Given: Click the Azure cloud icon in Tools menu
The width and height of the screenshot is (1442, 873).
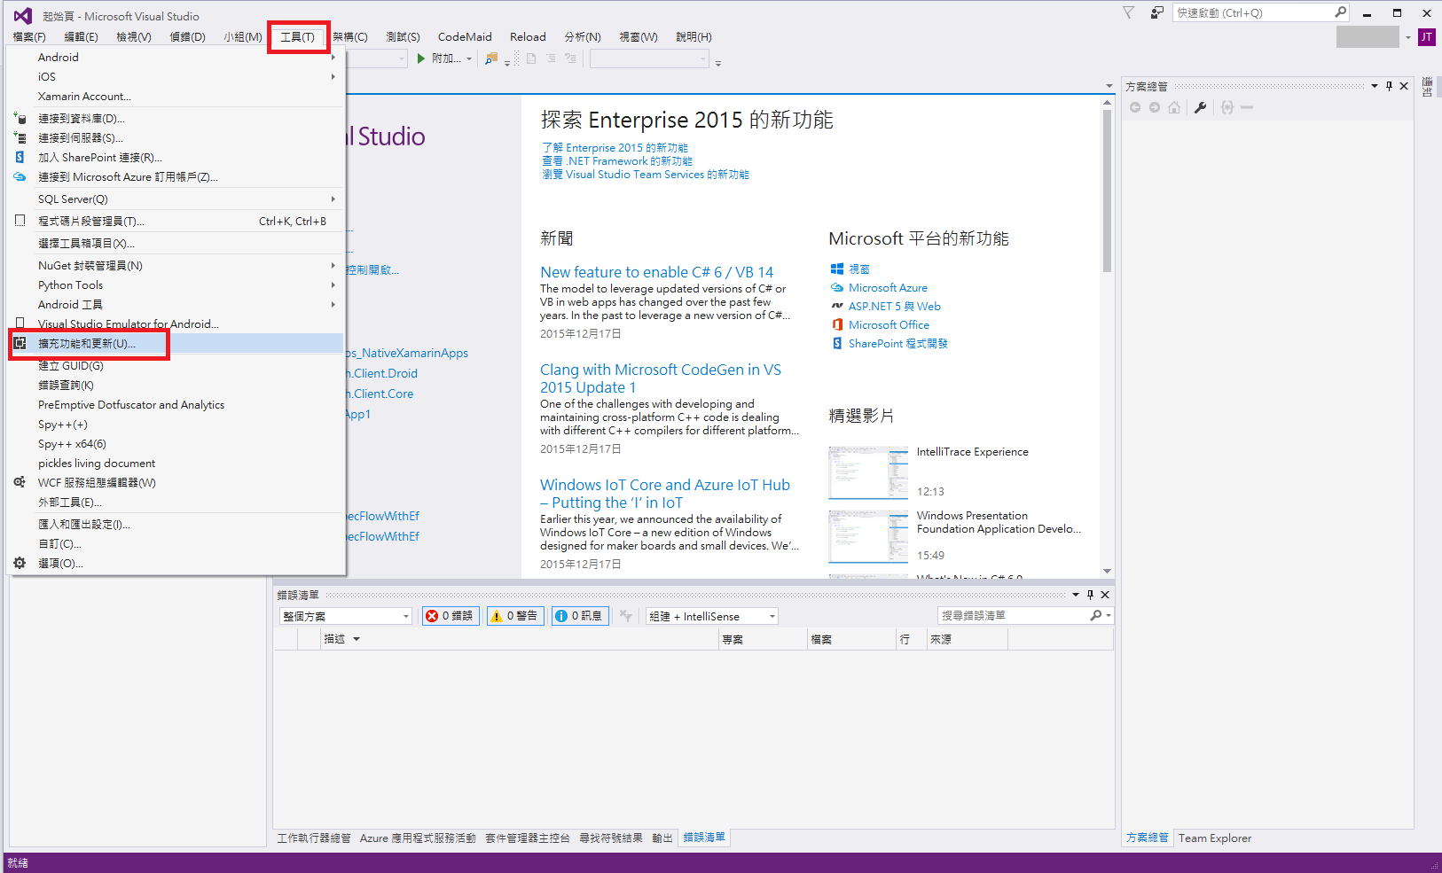Looking at the screenshot, I should tap(20, 176).
